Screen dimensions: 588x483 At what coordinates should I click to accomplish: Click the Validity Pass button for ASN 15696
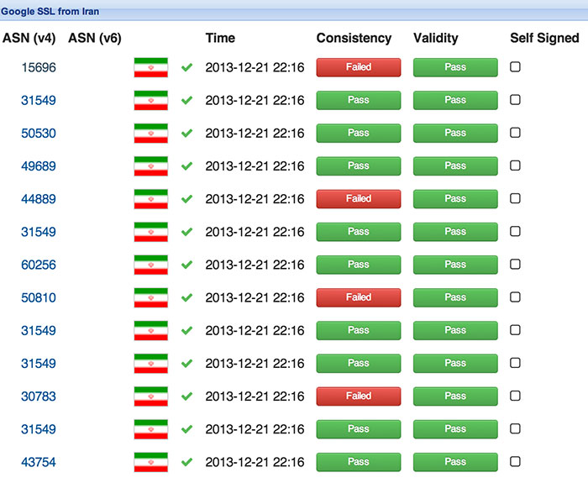[455, 67]
